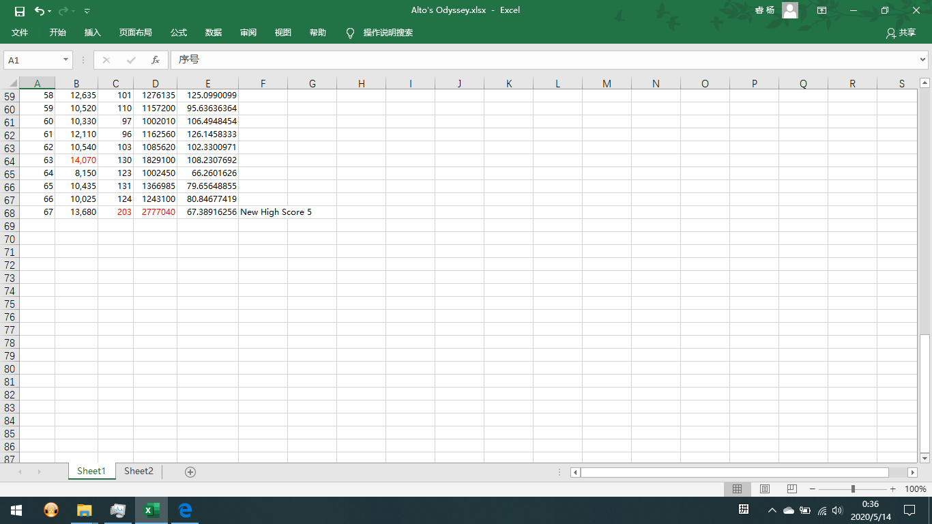Click the 操作说明搜索 tell-me search box
Viewport: 932px width, 524px height.
(x=380, y=33)
